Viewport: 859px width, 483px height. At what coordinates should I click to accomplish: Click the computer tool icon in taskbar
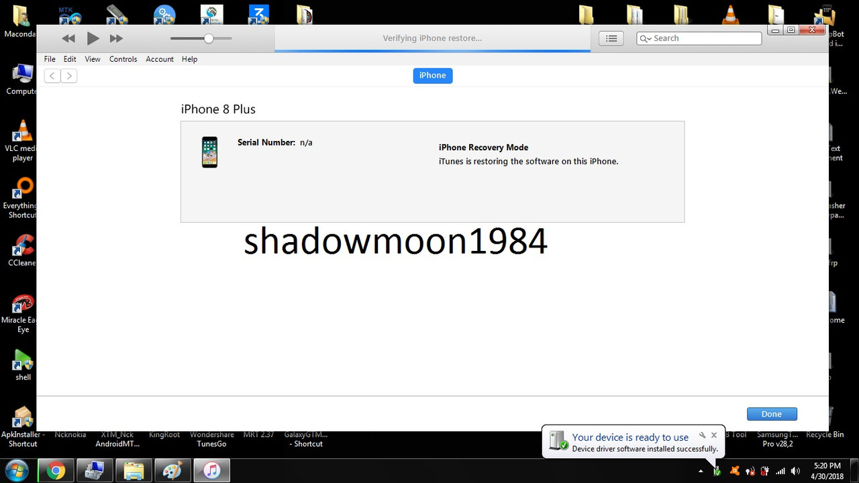(x=95, y=471)
